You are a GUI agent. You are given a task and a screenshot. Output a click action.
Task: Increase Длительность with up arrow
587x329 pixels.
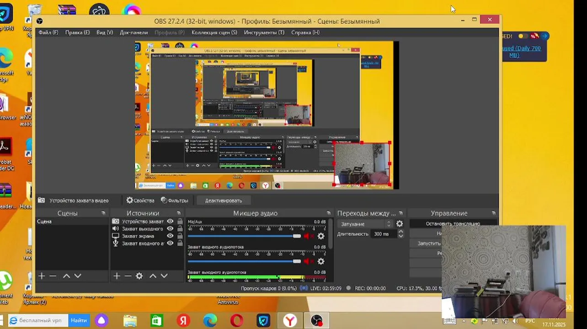tap(400, 232)
